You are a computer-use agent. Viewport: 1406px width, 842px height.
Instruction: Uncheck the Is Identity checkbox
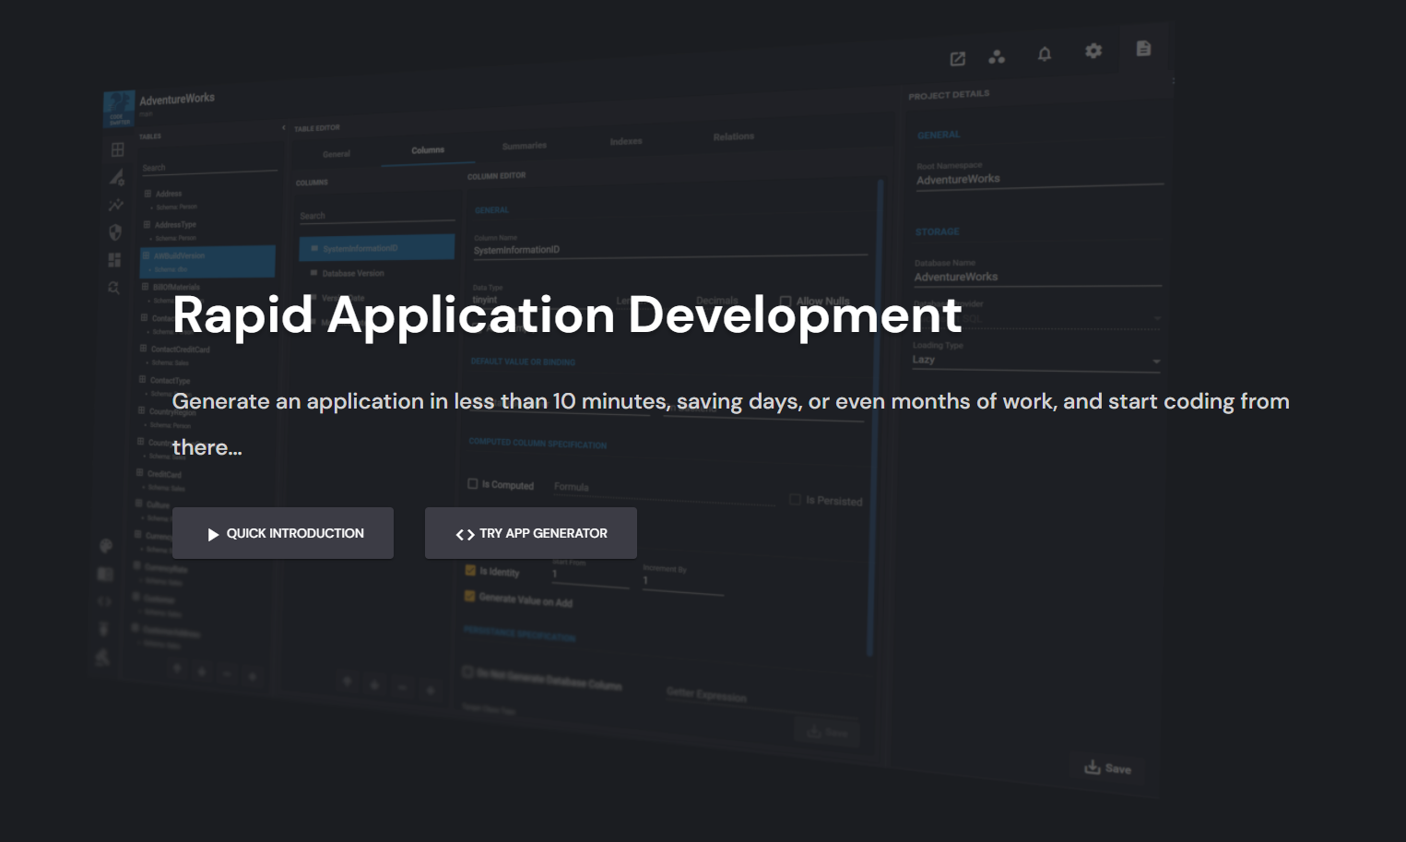470,570
